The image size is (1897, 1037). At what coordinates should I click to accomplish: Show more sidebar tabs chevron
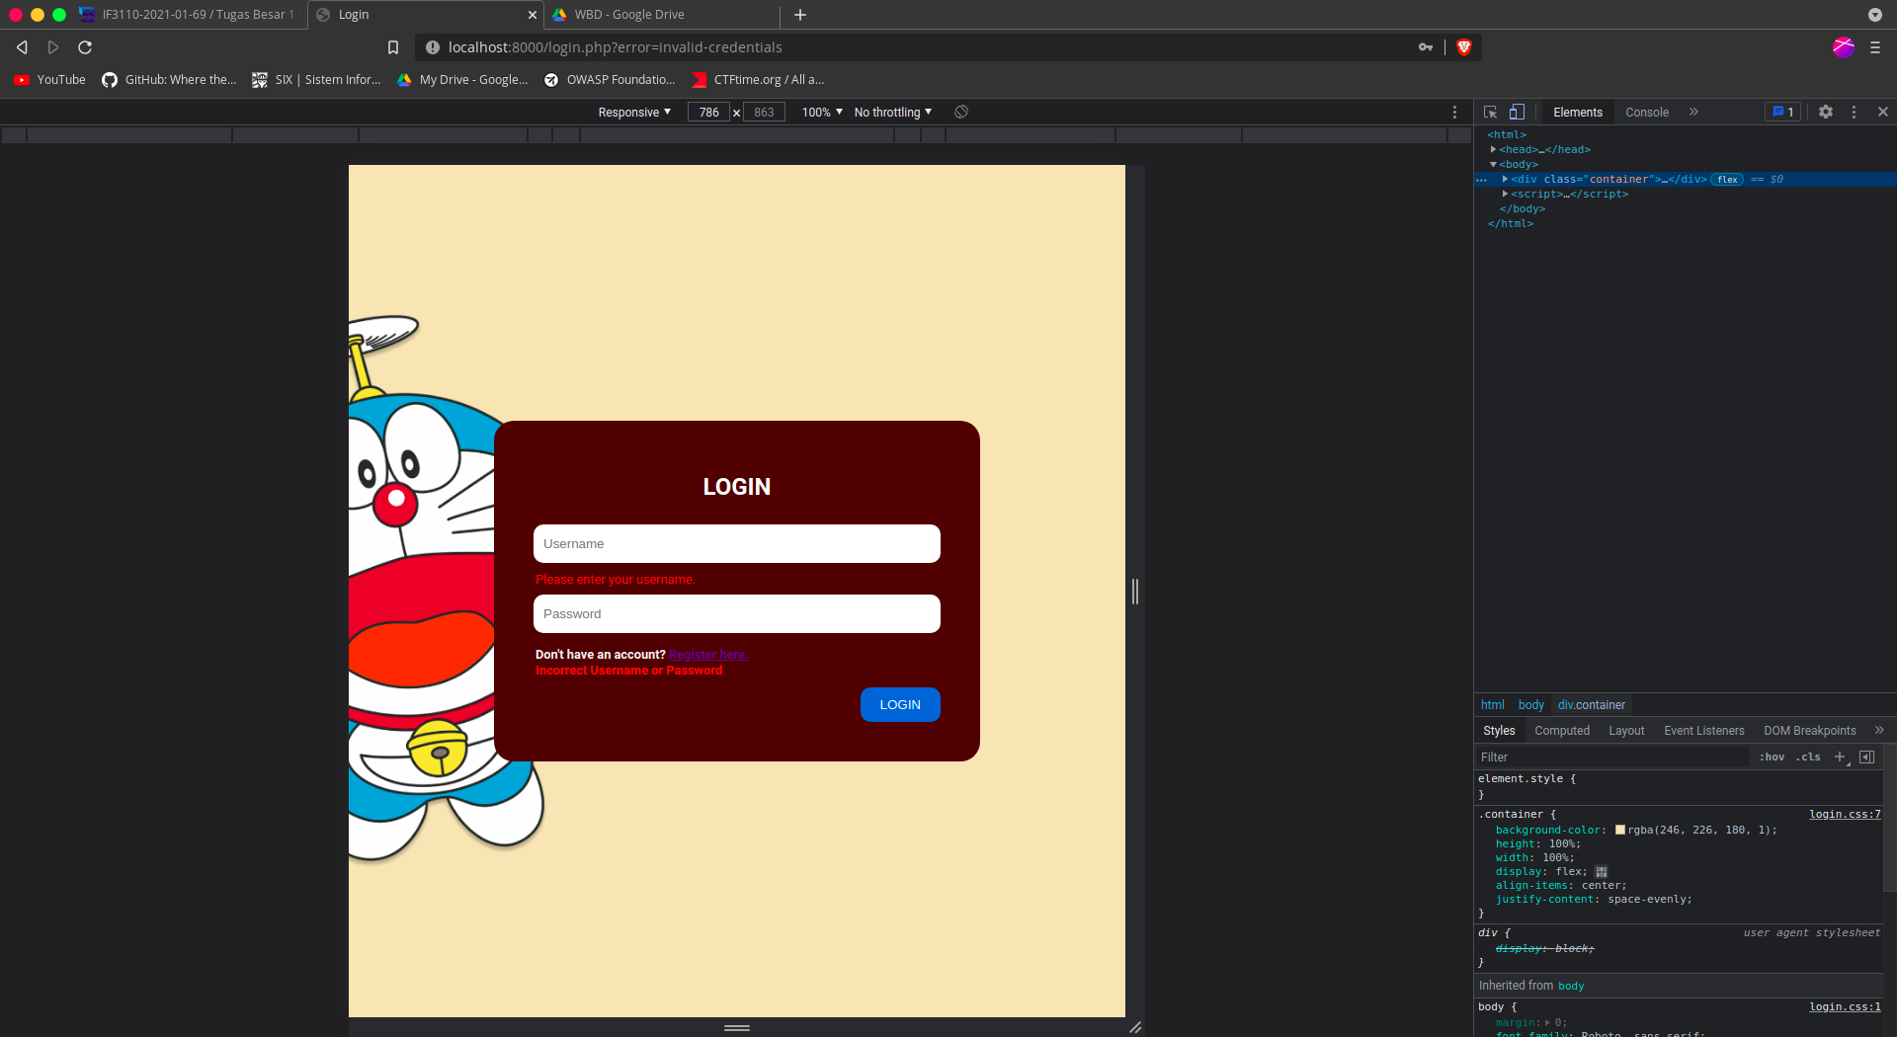[x=1879, y=731]
